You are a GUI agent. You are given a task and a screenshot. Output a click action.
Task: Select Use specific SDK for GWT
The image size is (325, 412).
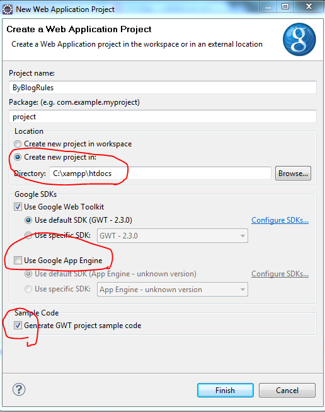click(28, 235)
